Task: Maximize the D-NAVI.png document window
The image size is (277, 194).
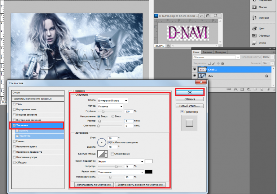Action: [x=208, y=16]
